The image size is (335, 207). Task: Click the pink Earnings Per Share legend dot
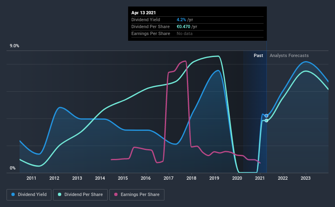(x=116, y=194)
